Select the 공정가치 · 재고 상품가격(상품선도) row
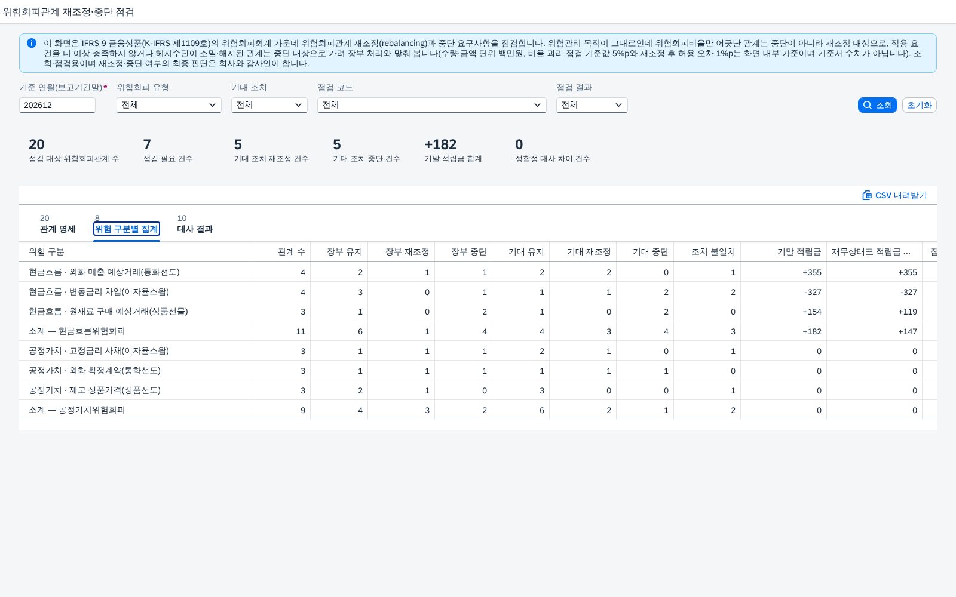Viewport: 956px width, 597px height. tap(478, 390)
